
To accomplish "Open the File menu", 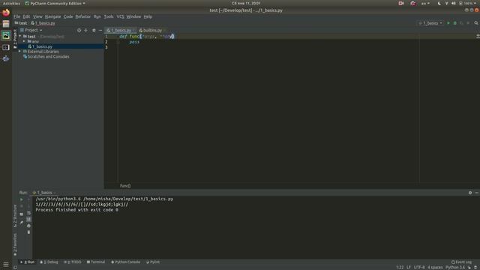I will click(x=17, y=16).
